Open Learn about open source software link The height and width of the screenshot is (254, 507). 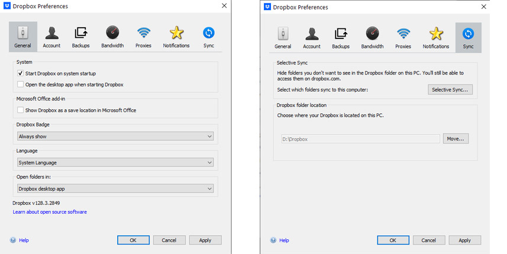[x=50, y=211]
